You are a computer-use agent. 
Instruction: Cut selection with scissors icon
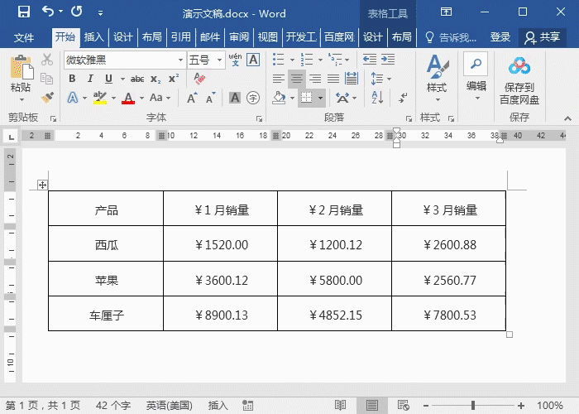coord(47,60)
